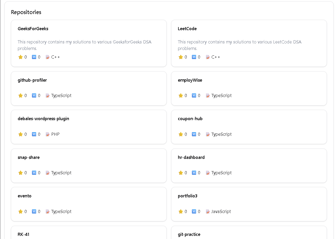Image resolution: width=336 pixels, height=239 pixels.
Task: Click the fork icon on hr-dashboard card
Action: coord(194,173)
